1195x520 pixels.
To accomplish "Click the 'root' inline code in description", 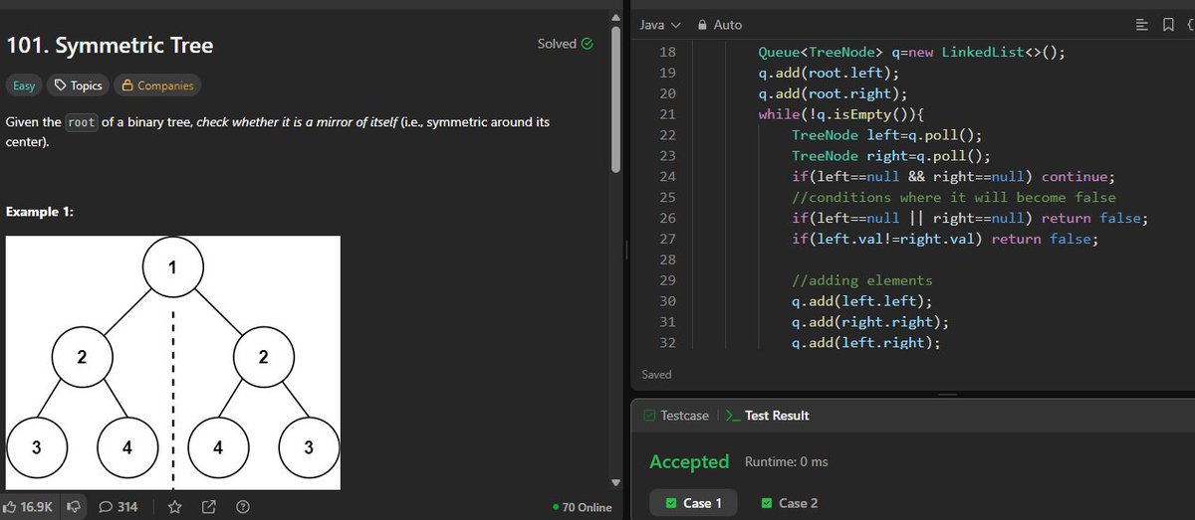I will (81, 122).
